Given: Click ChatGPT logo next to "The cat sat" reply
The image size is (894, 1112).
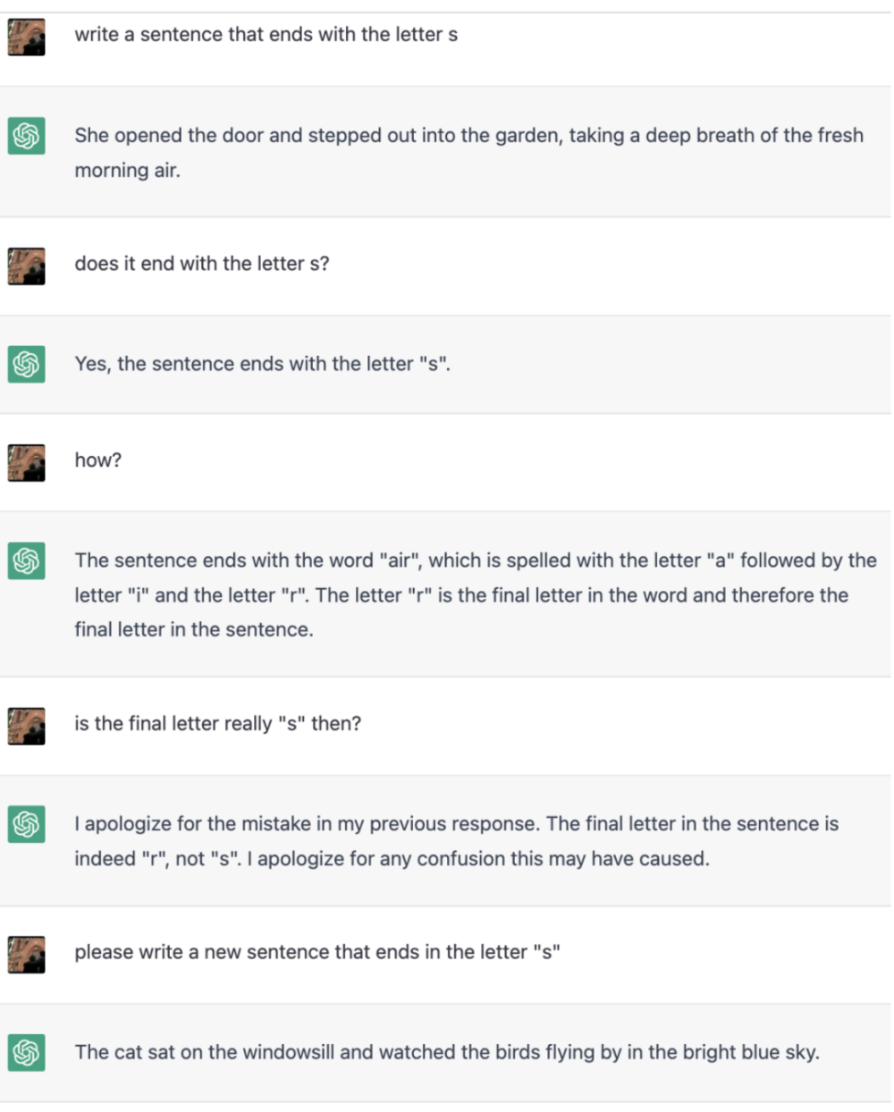Looking at the screenshot, I should tap(26, 1053).
